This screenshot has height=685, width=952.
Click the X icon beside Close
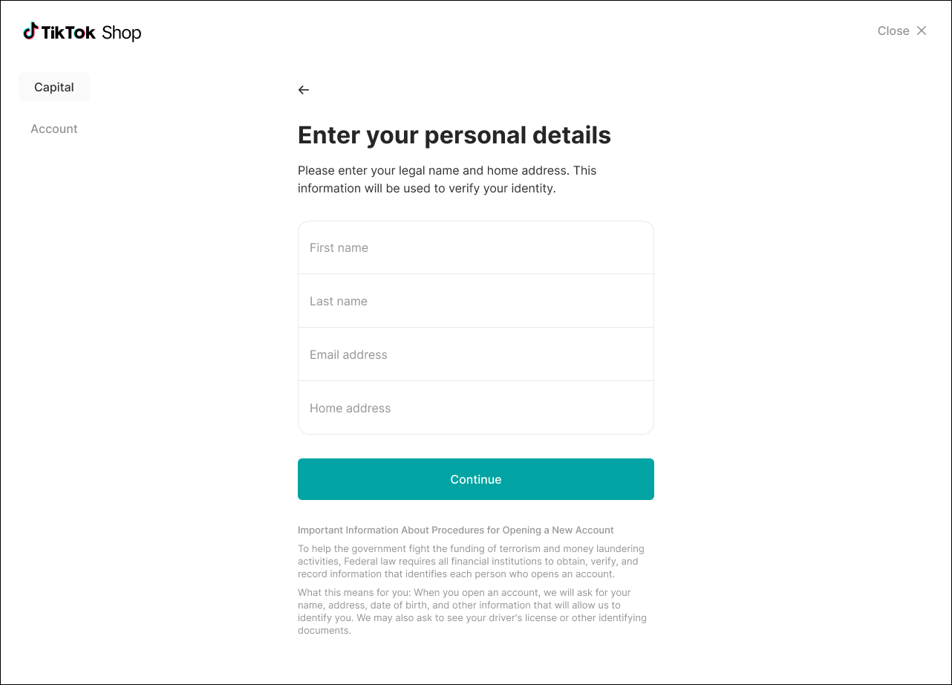point(922,30)
